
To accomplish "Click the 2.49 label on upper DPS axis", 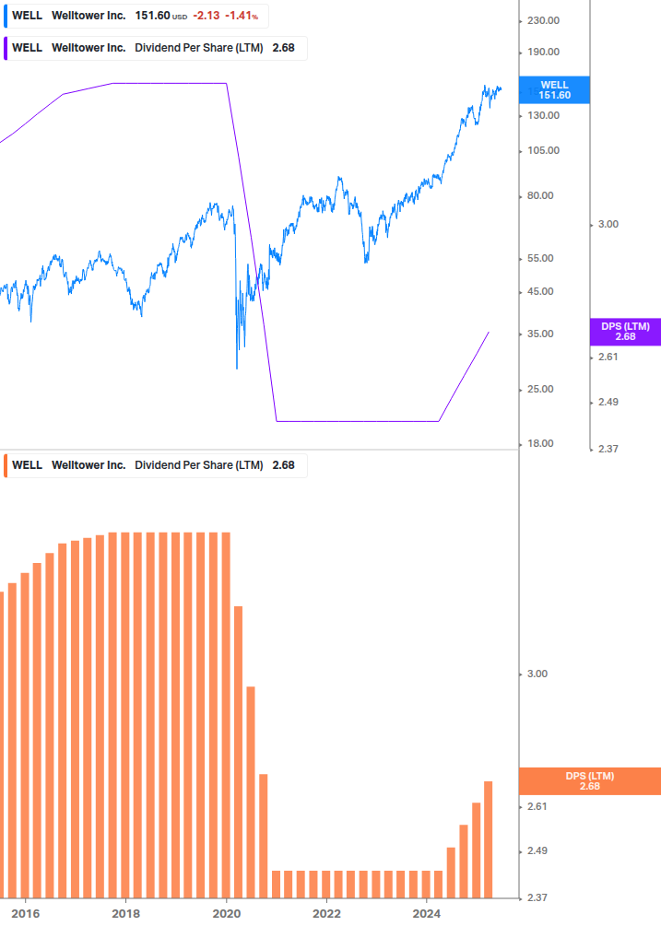I will pos(608,402).
